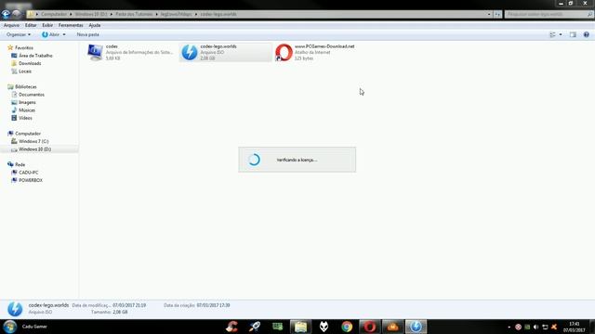595x334 pixels.
Task: Select Rede in navigation pane
Action: pos(20,164)
